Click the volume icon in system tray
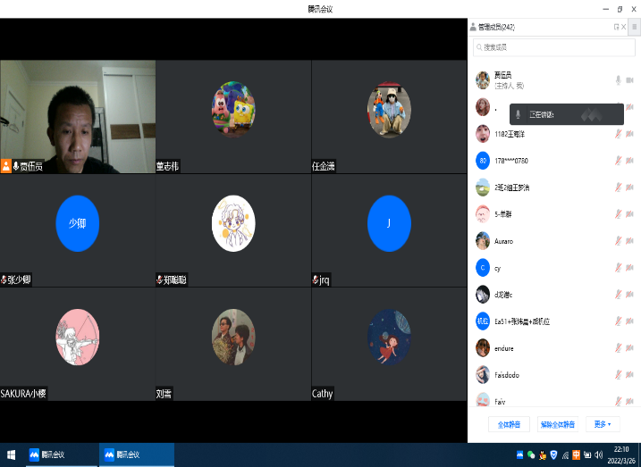The image size is (641, 467). point(597,454)
